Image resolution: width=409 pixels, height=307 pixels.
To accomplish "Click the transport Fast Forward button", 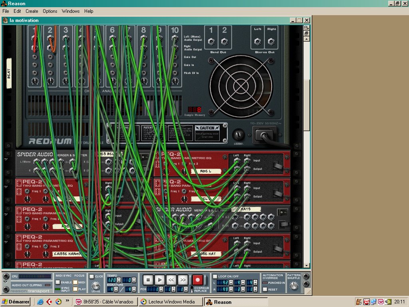I will 183,280.
